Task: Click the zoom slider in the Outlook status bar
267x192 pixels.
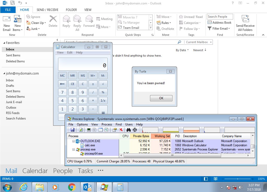Action: click(238, 179)
